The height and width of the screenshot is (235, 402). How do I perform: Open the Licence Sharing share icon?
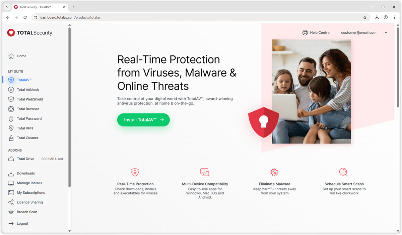11,202
